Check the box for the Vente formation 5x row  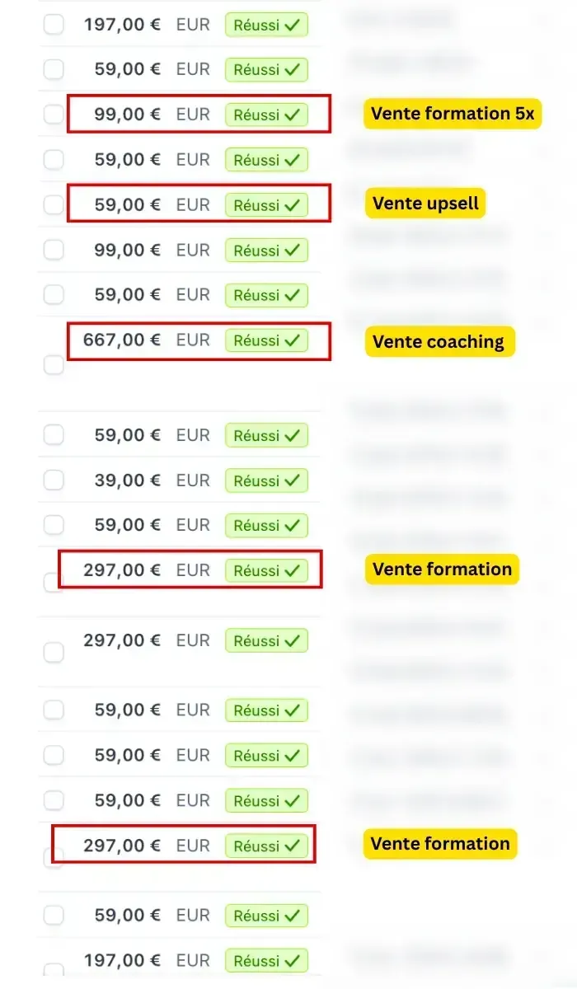(54, 115)
